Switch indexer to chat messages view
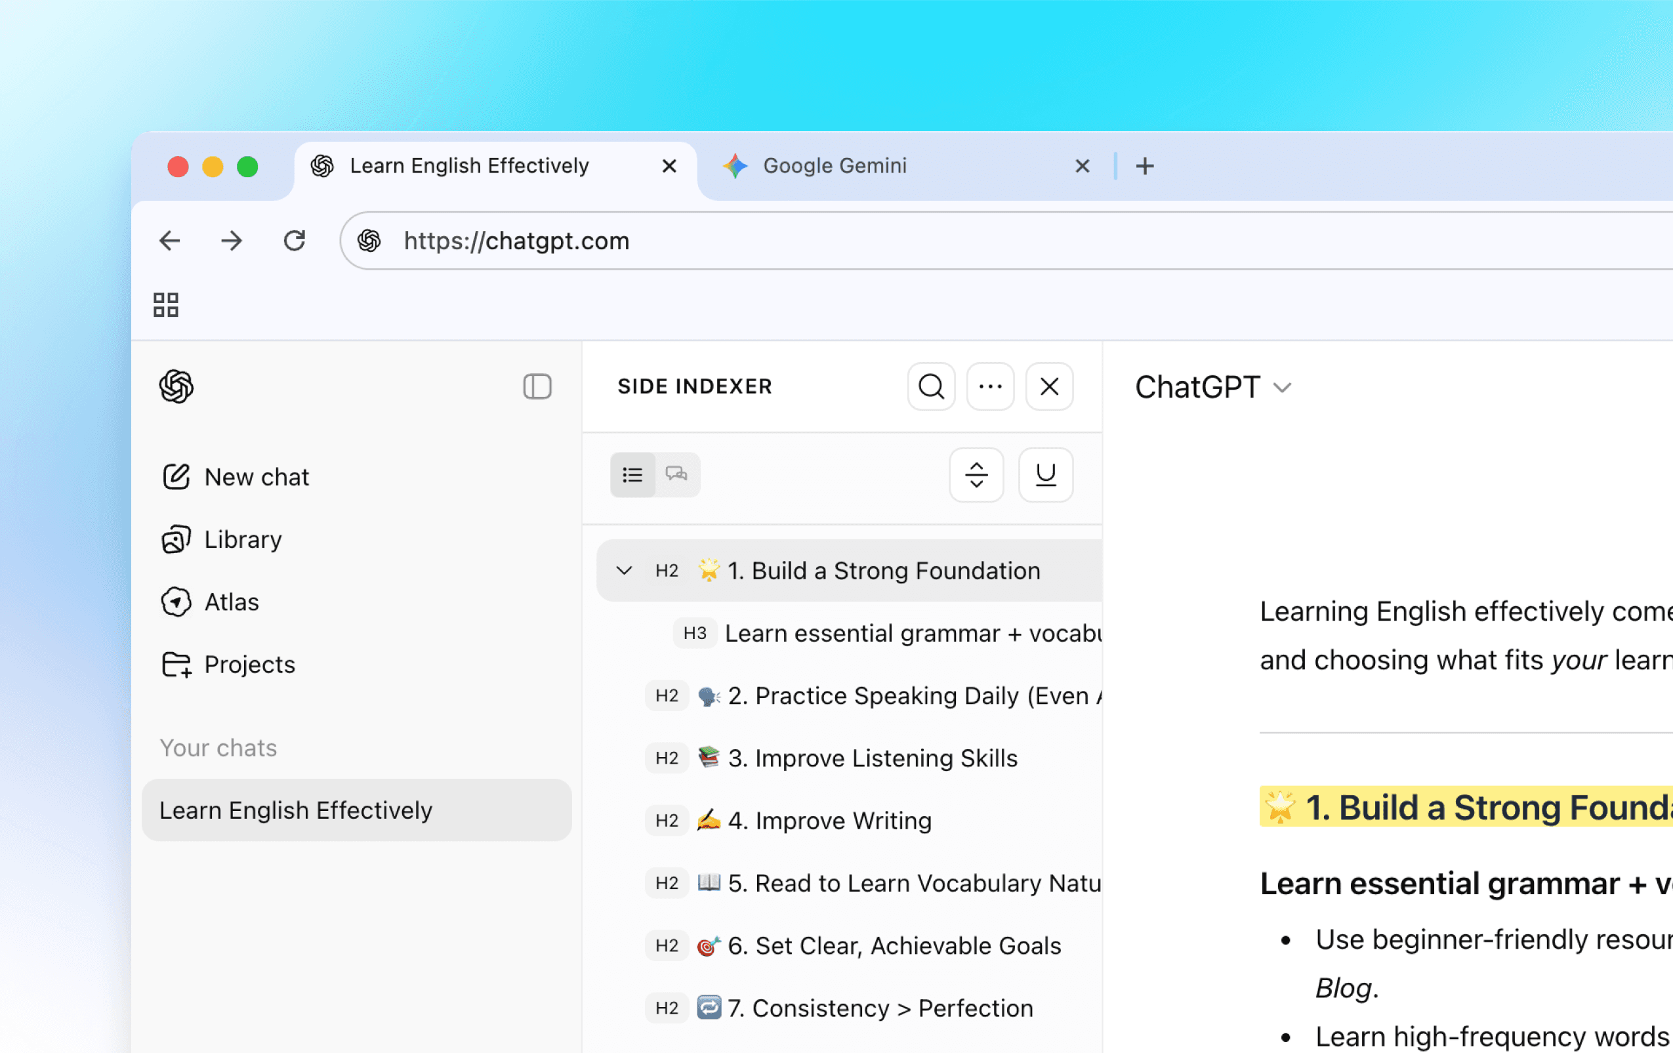 [676, 475]
